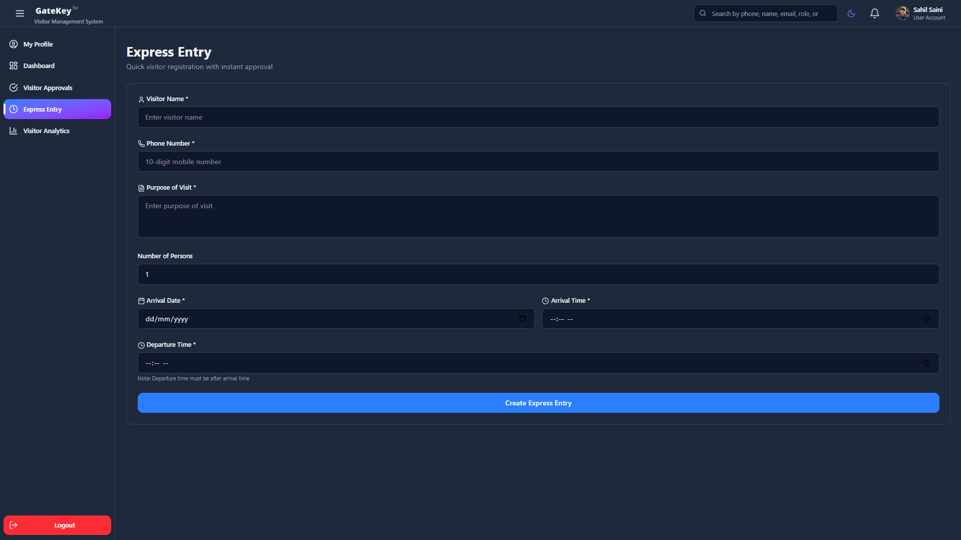Open the Departure Time clock picker
This screenshot has width=961, height=540.
point(926,363)
